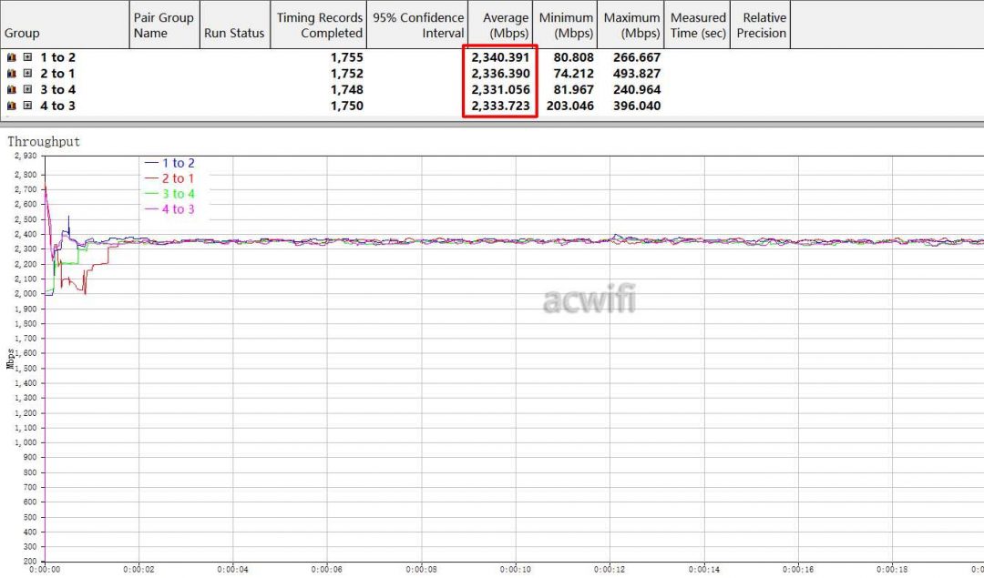The height and width of the screenshot is (578, 984).
Task: Expand the '4 to 3' group
Action: pyautogui.click(x=28, y=106)
